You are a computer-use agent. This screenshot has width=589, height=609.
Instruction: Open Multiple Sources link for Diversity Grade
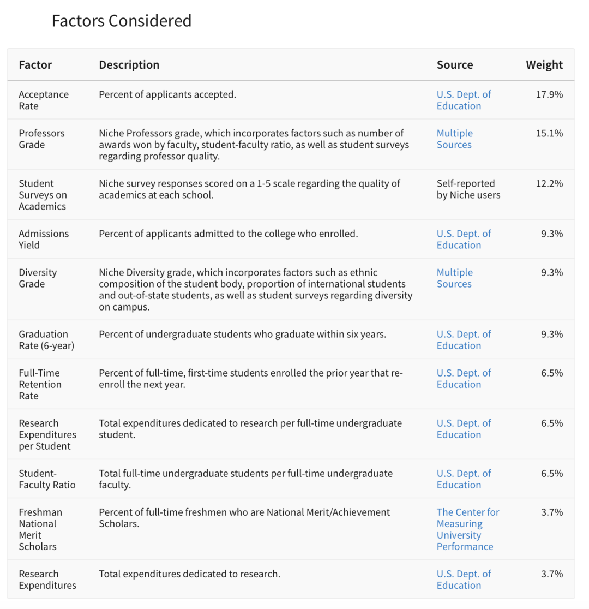point(455,278)
